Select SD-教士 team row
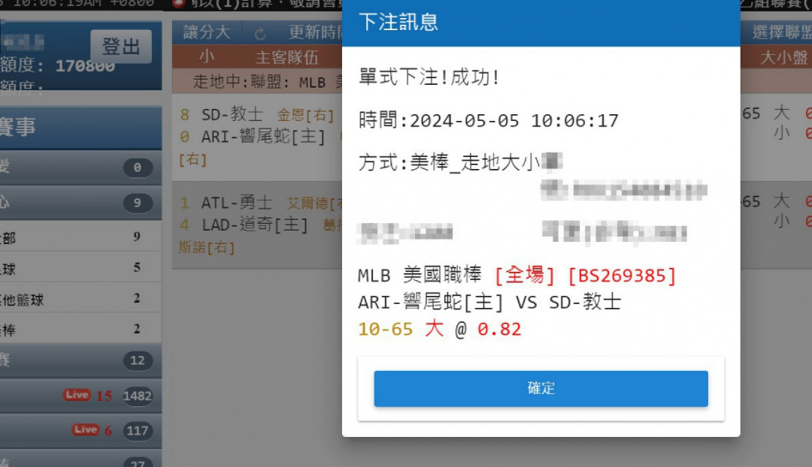Image resolution: width=812 pixels, height=467 pixels. pyautogui.click(x=232, y=114)
